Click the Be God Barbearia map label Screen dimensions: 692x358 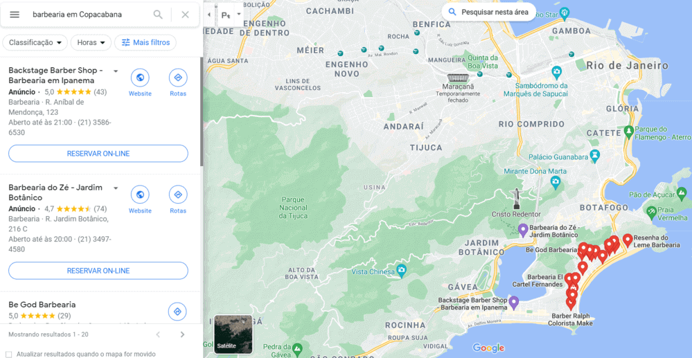[x=552, y=249]
